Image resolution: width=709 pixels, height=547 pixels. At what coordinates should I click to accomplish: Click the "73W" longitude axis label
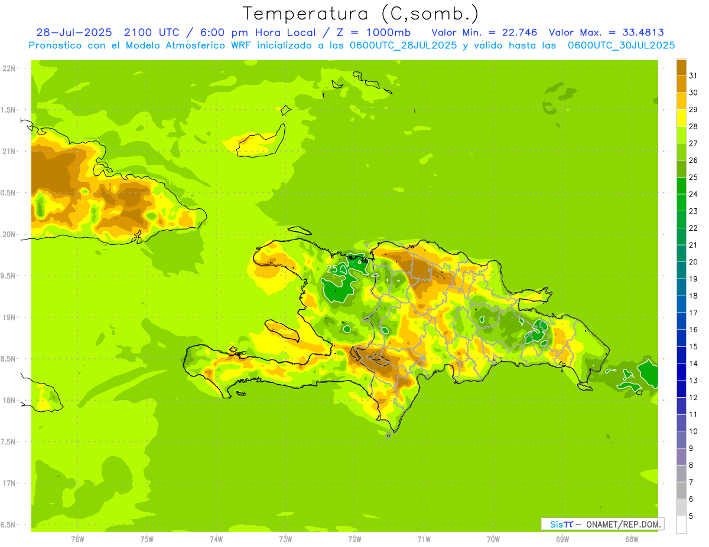click(285, 539)
